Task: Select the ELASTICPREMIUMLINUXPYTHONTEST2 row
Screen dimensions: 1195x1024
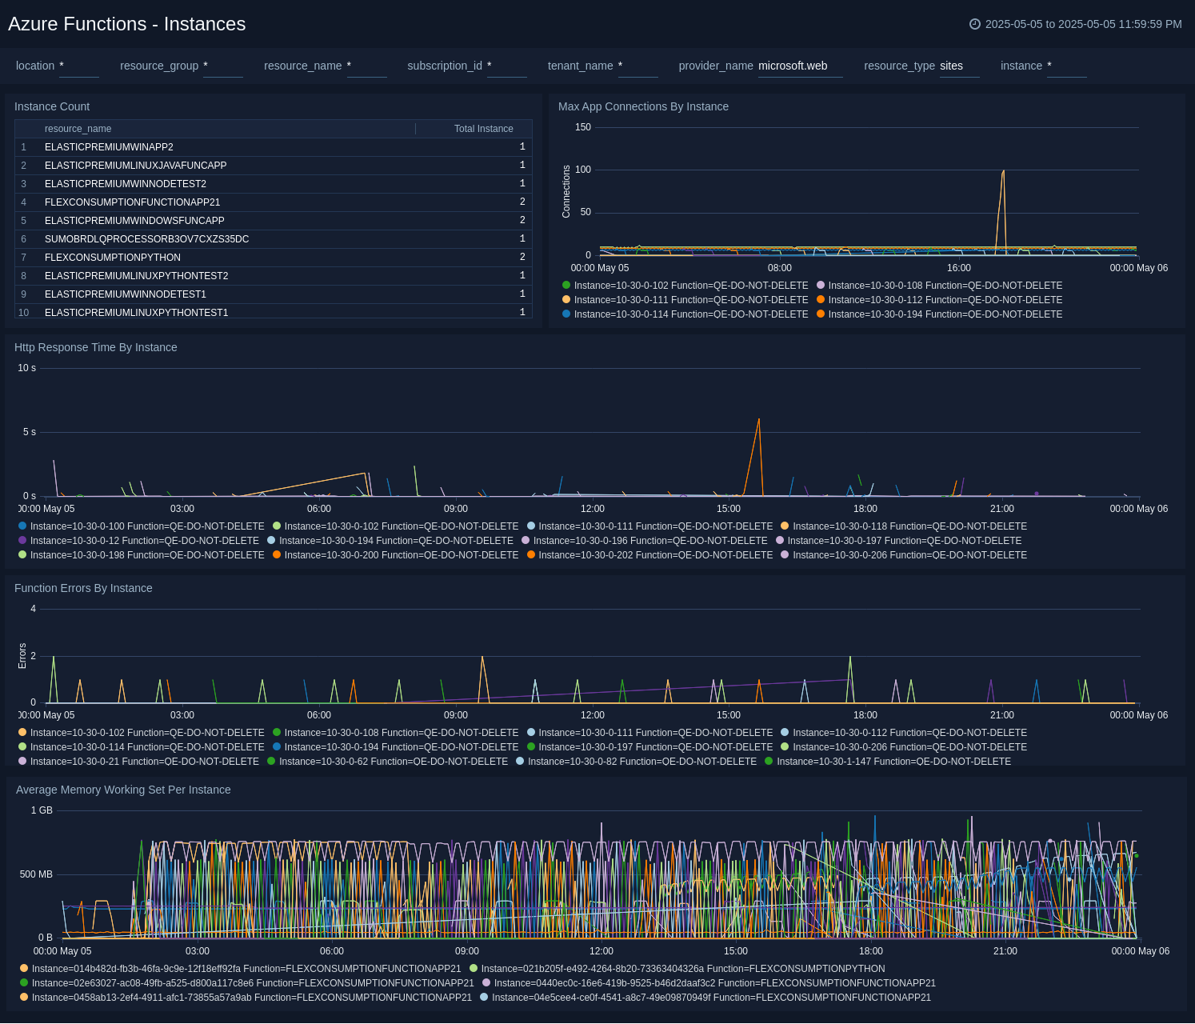Action: [274, 276]
